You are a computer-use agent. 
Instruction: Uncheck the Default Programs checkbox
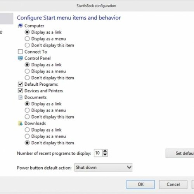click(20, 84)
